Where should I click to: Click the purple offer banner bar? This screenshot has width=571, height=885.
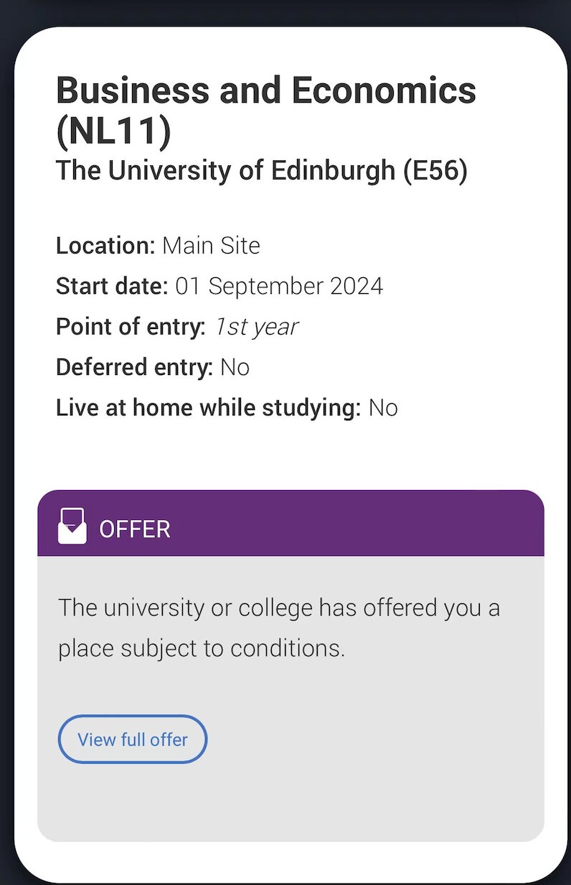coord(359,524)
